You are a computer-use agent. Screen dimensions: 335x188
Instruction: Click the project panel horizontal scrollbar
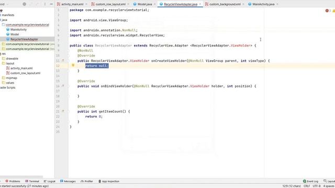pyautogui.click(x=21, y=177)
